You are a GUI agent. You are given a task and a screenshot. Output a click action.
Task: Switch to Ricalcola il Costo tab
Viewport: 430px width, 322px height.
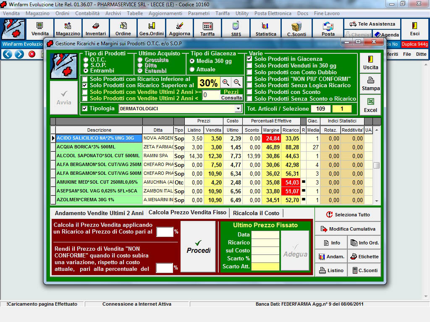pos(256,213)
